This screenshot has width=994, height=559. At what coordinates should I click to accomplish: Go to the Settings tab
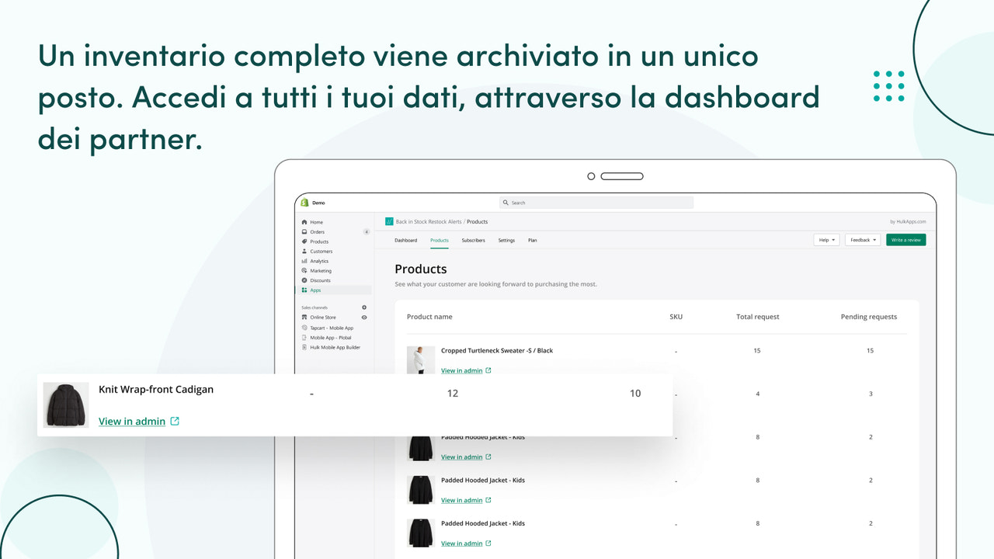click(x=506, y=241)
